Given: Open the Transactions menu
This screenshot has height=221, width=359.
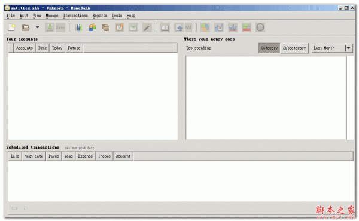Looking at the screenshot, I should [75, 16].
